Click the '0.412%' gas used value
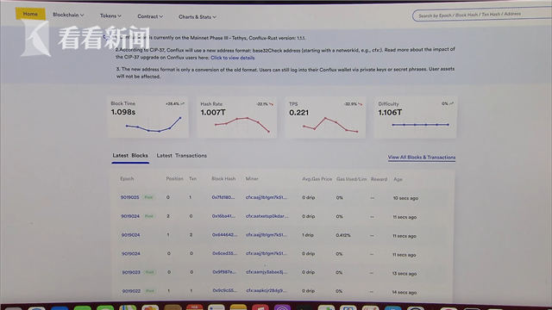The height and width of the screenshot is (310, 552). (343, 235)
